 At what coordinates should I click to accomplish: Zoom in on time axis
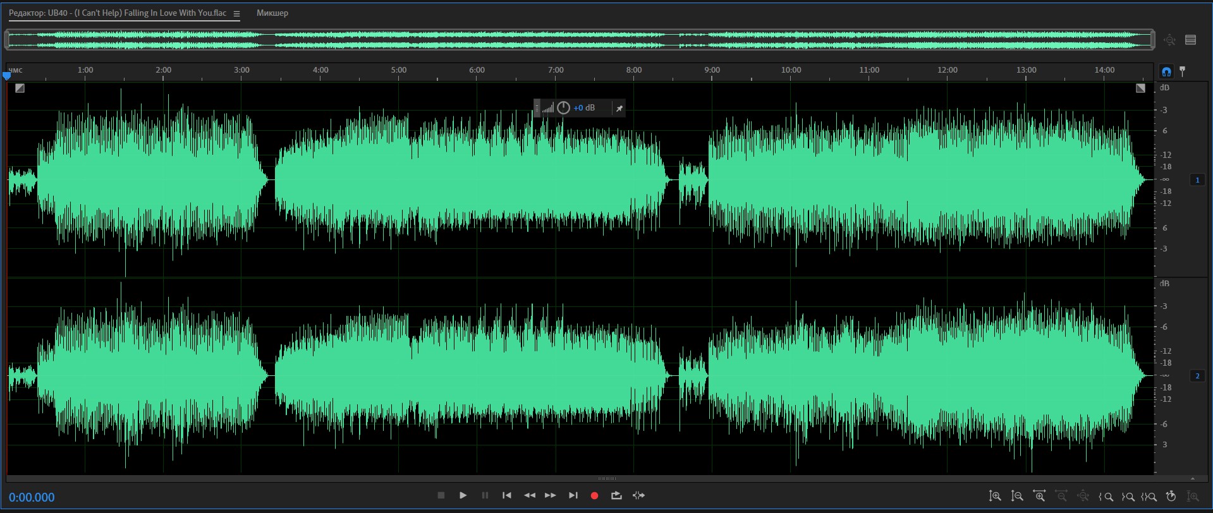(x=1039, y=497)
